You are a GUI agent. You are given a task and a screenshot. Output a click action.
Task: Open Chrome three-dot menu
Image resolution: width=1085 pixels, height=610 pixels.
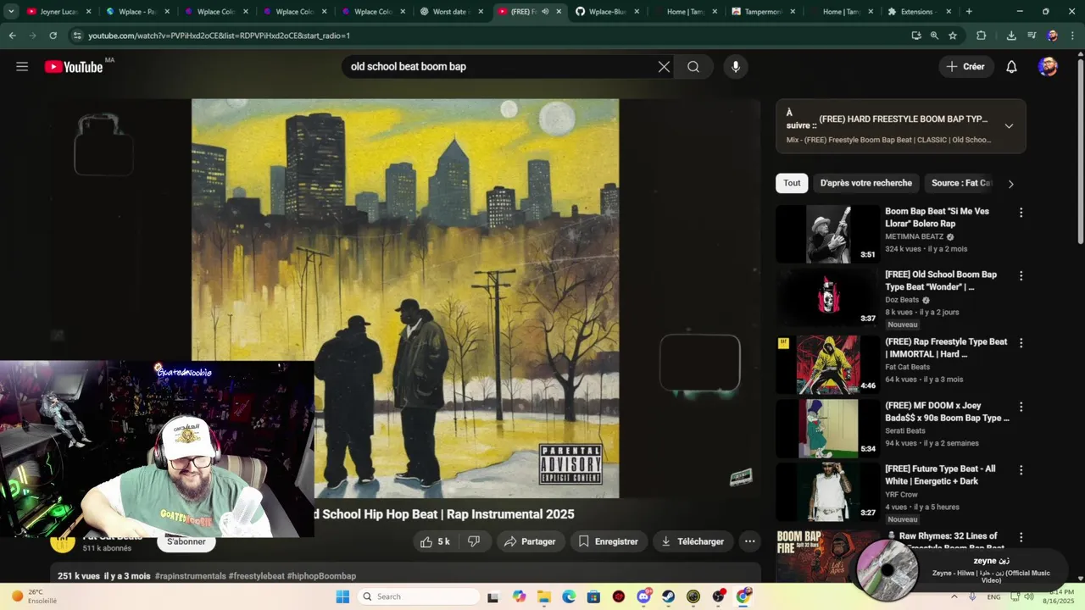coord(1073,36)
